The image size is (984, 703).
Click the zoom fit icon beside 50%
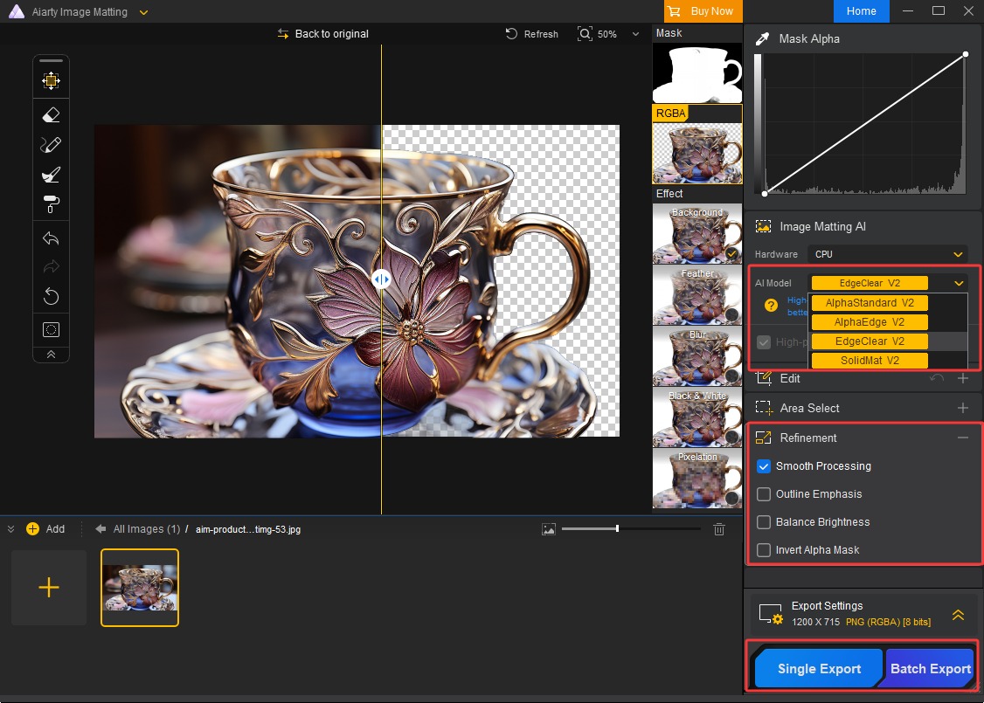pos(585,34)
